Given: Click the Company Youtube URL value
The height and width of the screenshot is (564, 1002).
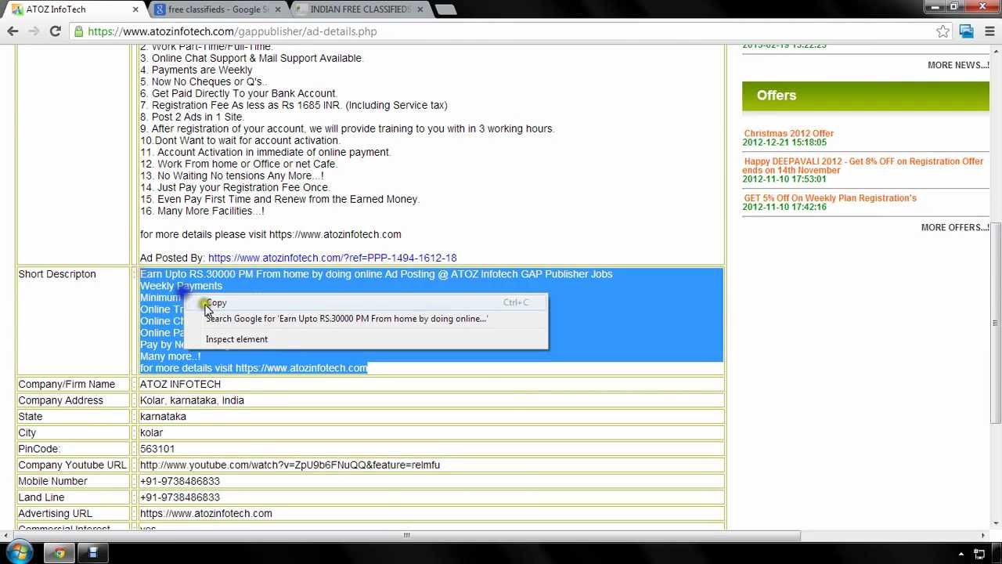Looking at the screenshot, I should pyautogui.click(x=290, y=465).
